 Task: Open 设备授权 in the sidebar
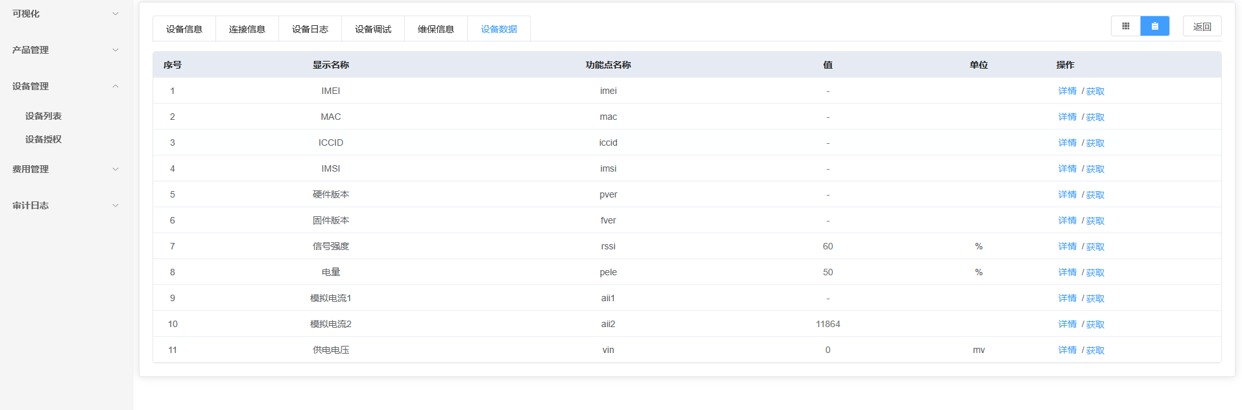[43, 139]
